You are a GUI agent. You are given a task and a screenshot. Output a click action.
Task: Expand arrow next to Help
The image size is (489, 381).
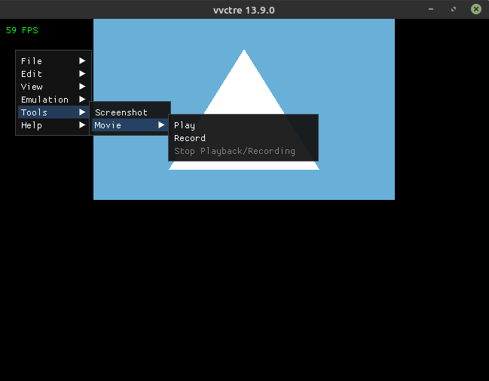pyautogui.click(x=82, y=125)
